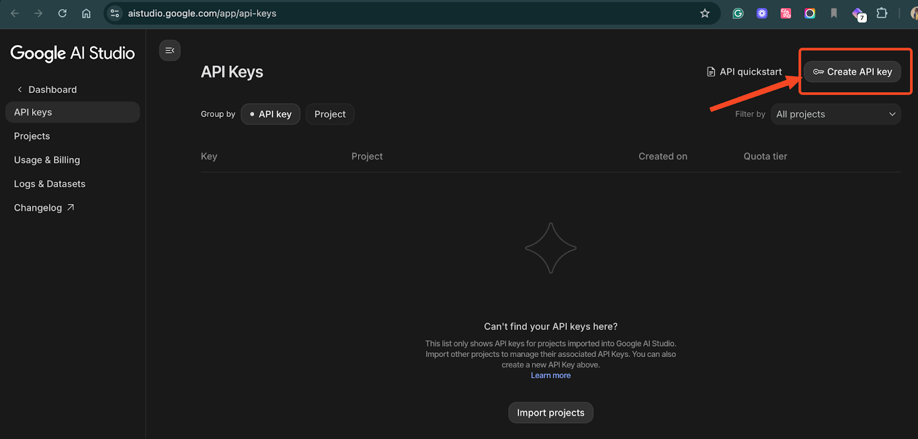
Task: Collapse the sidebar with the toggle icon
Action: coord(170,50)
